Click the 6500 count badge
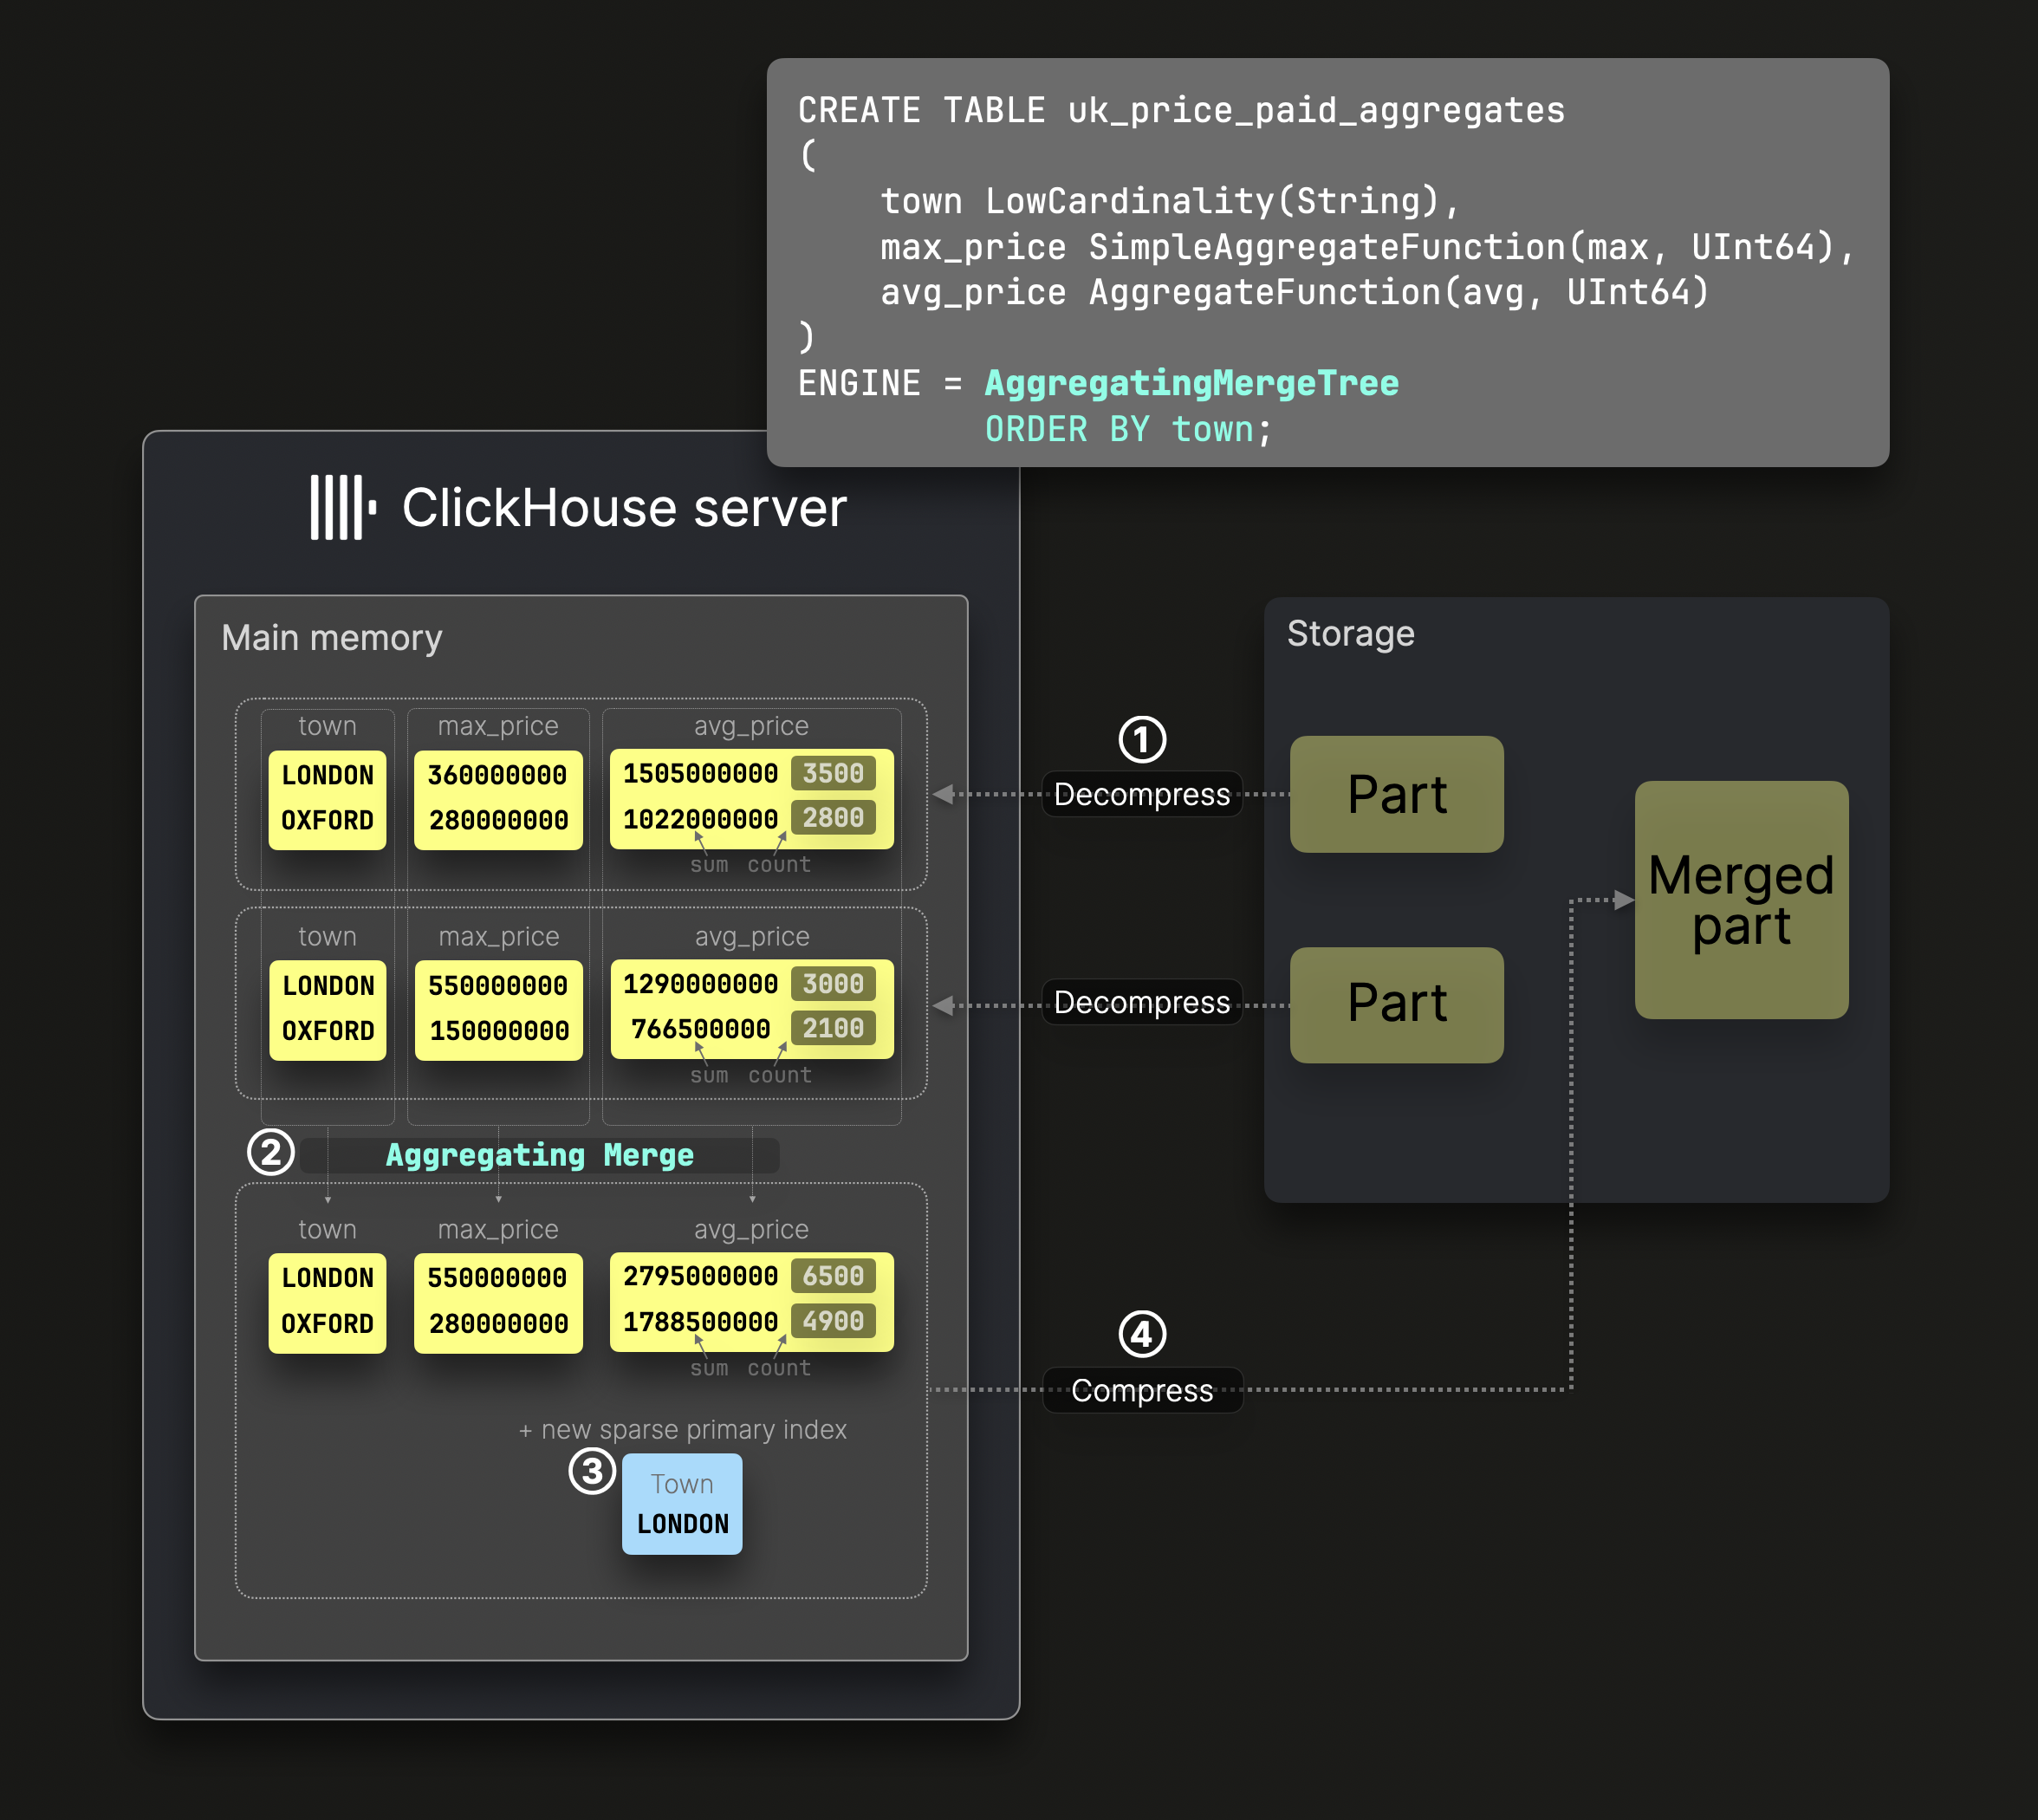 click(833, 1276)
